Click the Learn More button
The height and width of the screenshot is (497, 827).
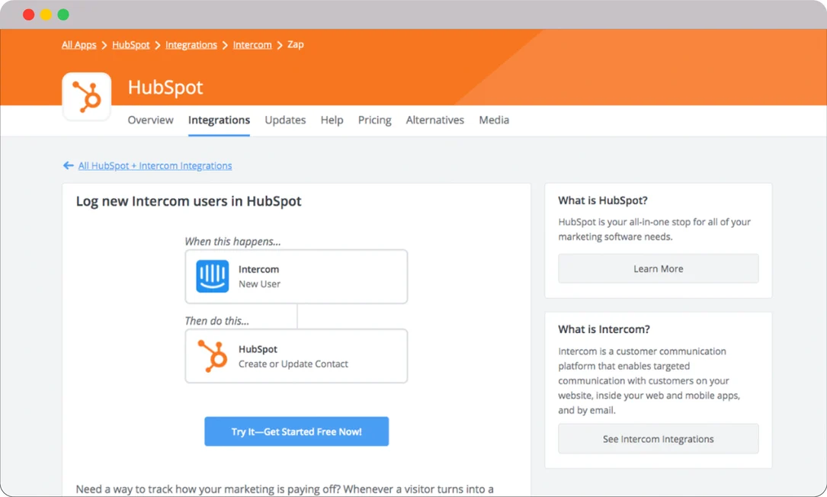pos(659,268)
